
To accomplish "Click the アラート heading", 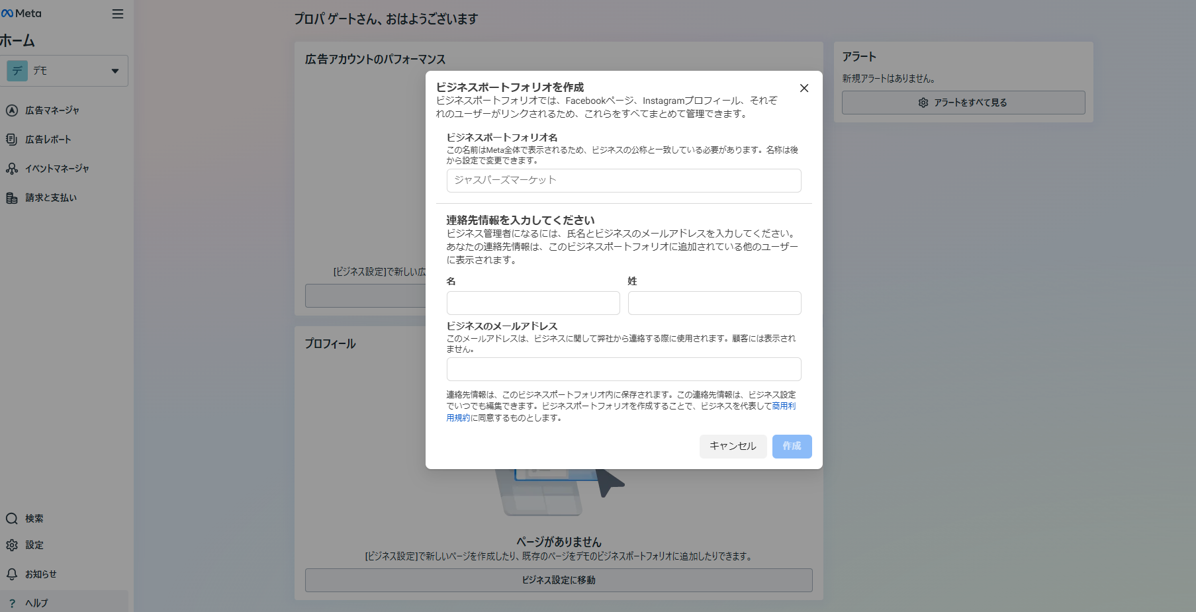I will point(859,57).
